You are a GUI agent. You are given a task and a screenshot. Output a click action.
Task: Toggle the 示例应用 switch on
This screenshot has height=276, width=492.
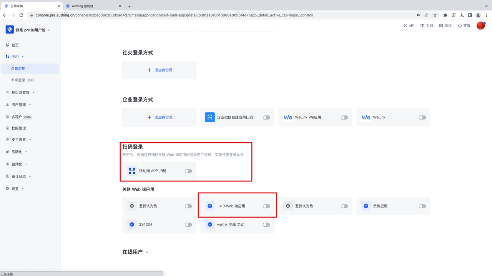[x=422, y=206]
